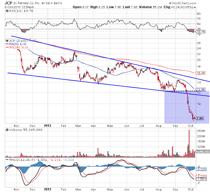Click the JCP ticker symbol in header

click(x=8, y=3)
